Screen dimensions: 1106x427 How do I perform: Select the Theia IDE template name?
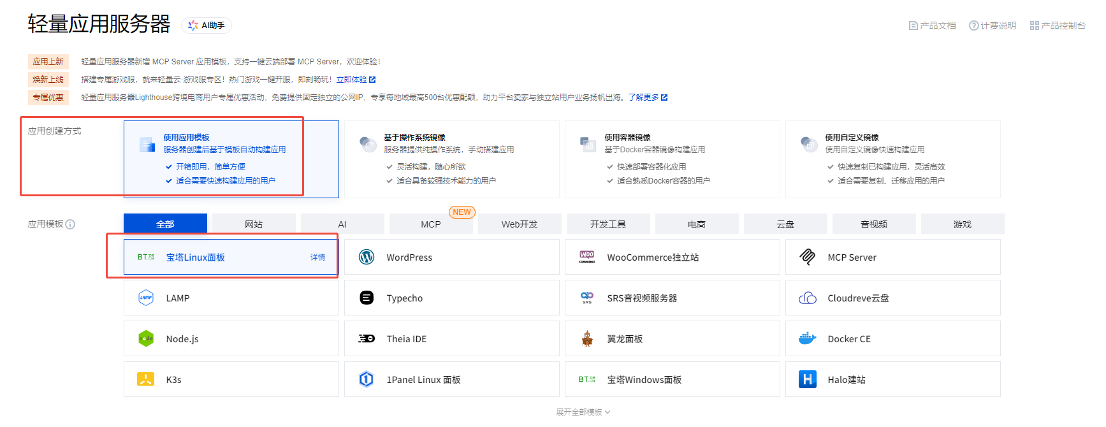pyautogui.click(x=407, y=339)
